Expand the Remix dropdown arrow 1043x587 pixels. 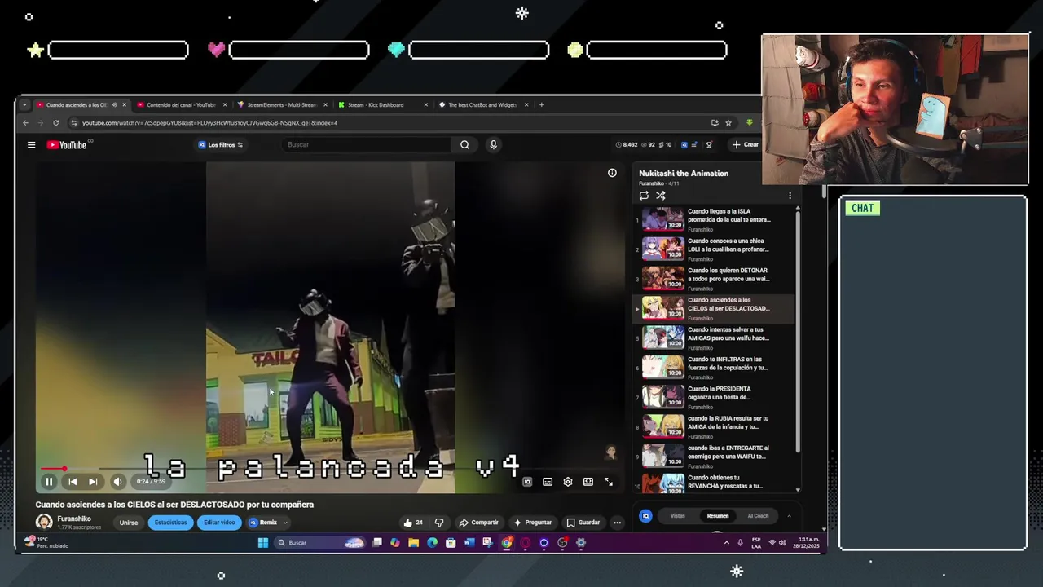[284, 523]
